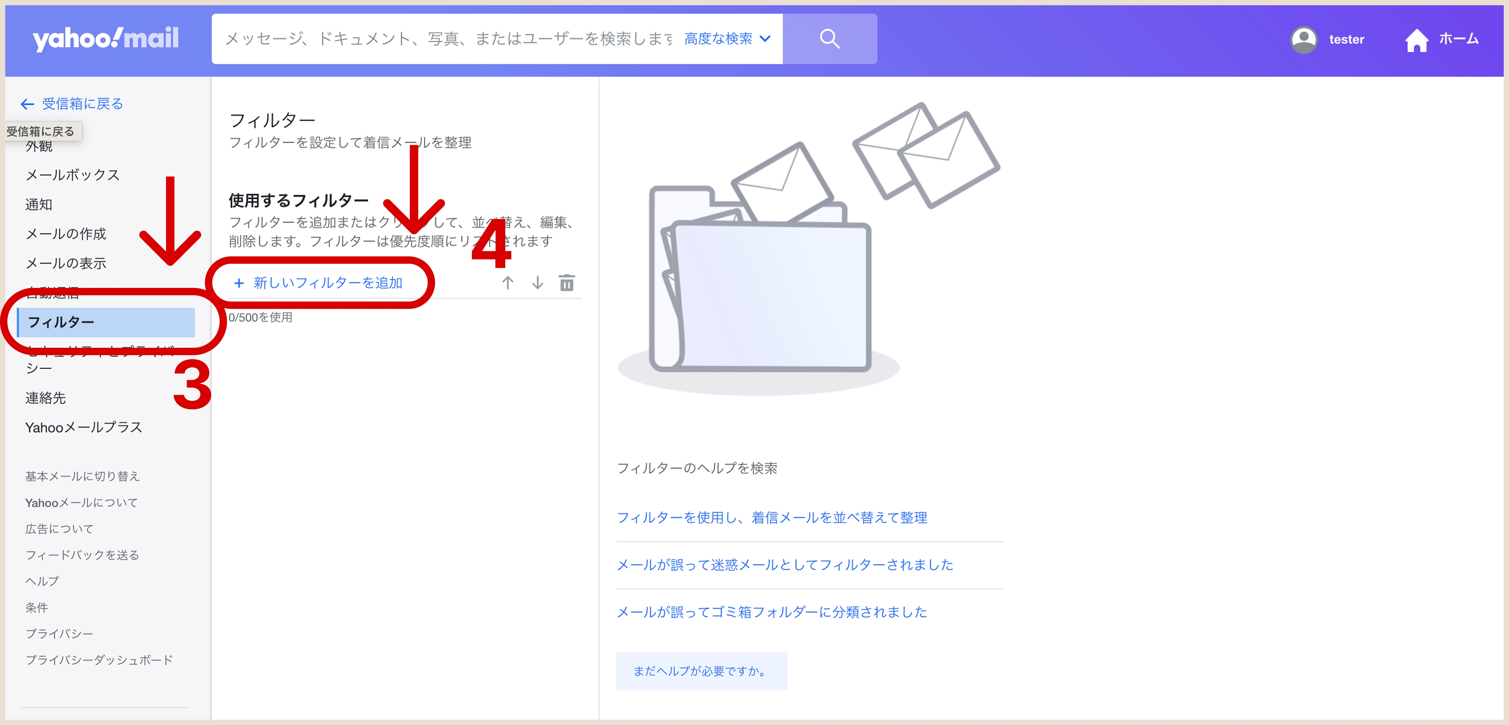Viewport: 1509px width, 725px height.
Task: Go back via 受信箱に戻る link
Action: pos(82,104)
